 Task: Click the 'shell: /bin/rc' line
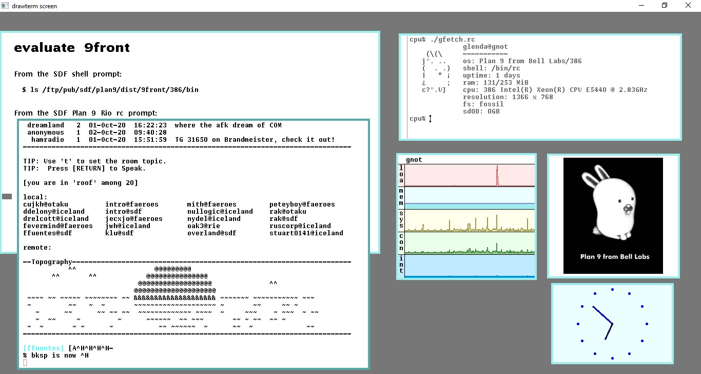pyautogui.click(x=492, y=68)
